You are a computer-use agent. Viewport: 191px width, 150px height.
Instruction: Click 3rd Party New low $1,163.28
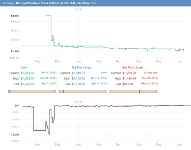point(78,84)
